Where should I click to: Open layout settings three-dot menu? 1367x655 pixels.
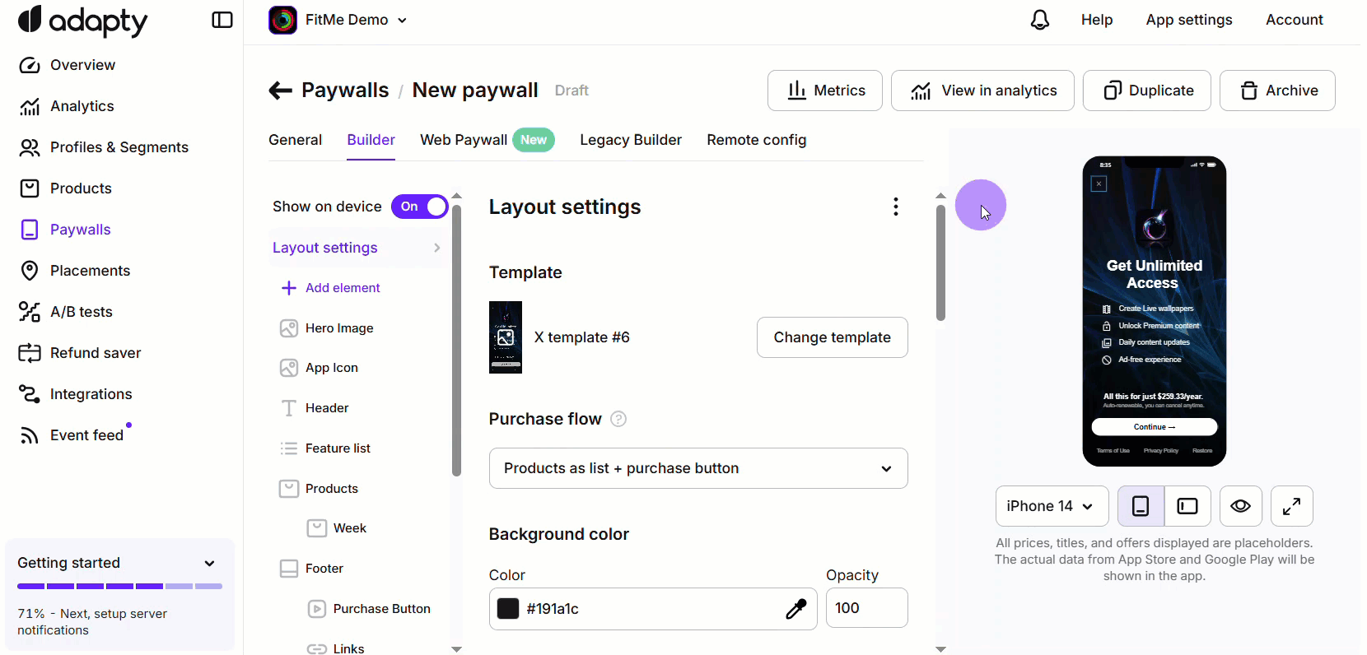896,207
